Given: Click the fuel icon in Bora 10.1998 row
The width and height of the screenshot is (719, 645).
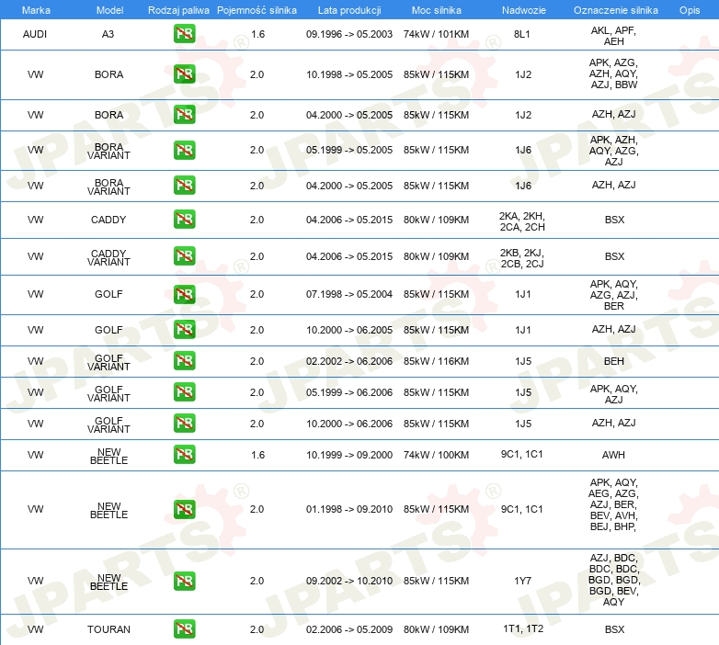Looking at the screenshot, I should [184, 74].
